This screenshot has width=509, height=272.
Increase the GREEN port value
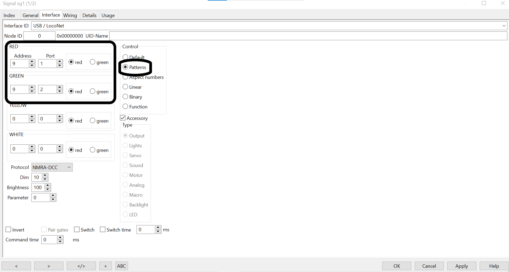click(60, 87)
